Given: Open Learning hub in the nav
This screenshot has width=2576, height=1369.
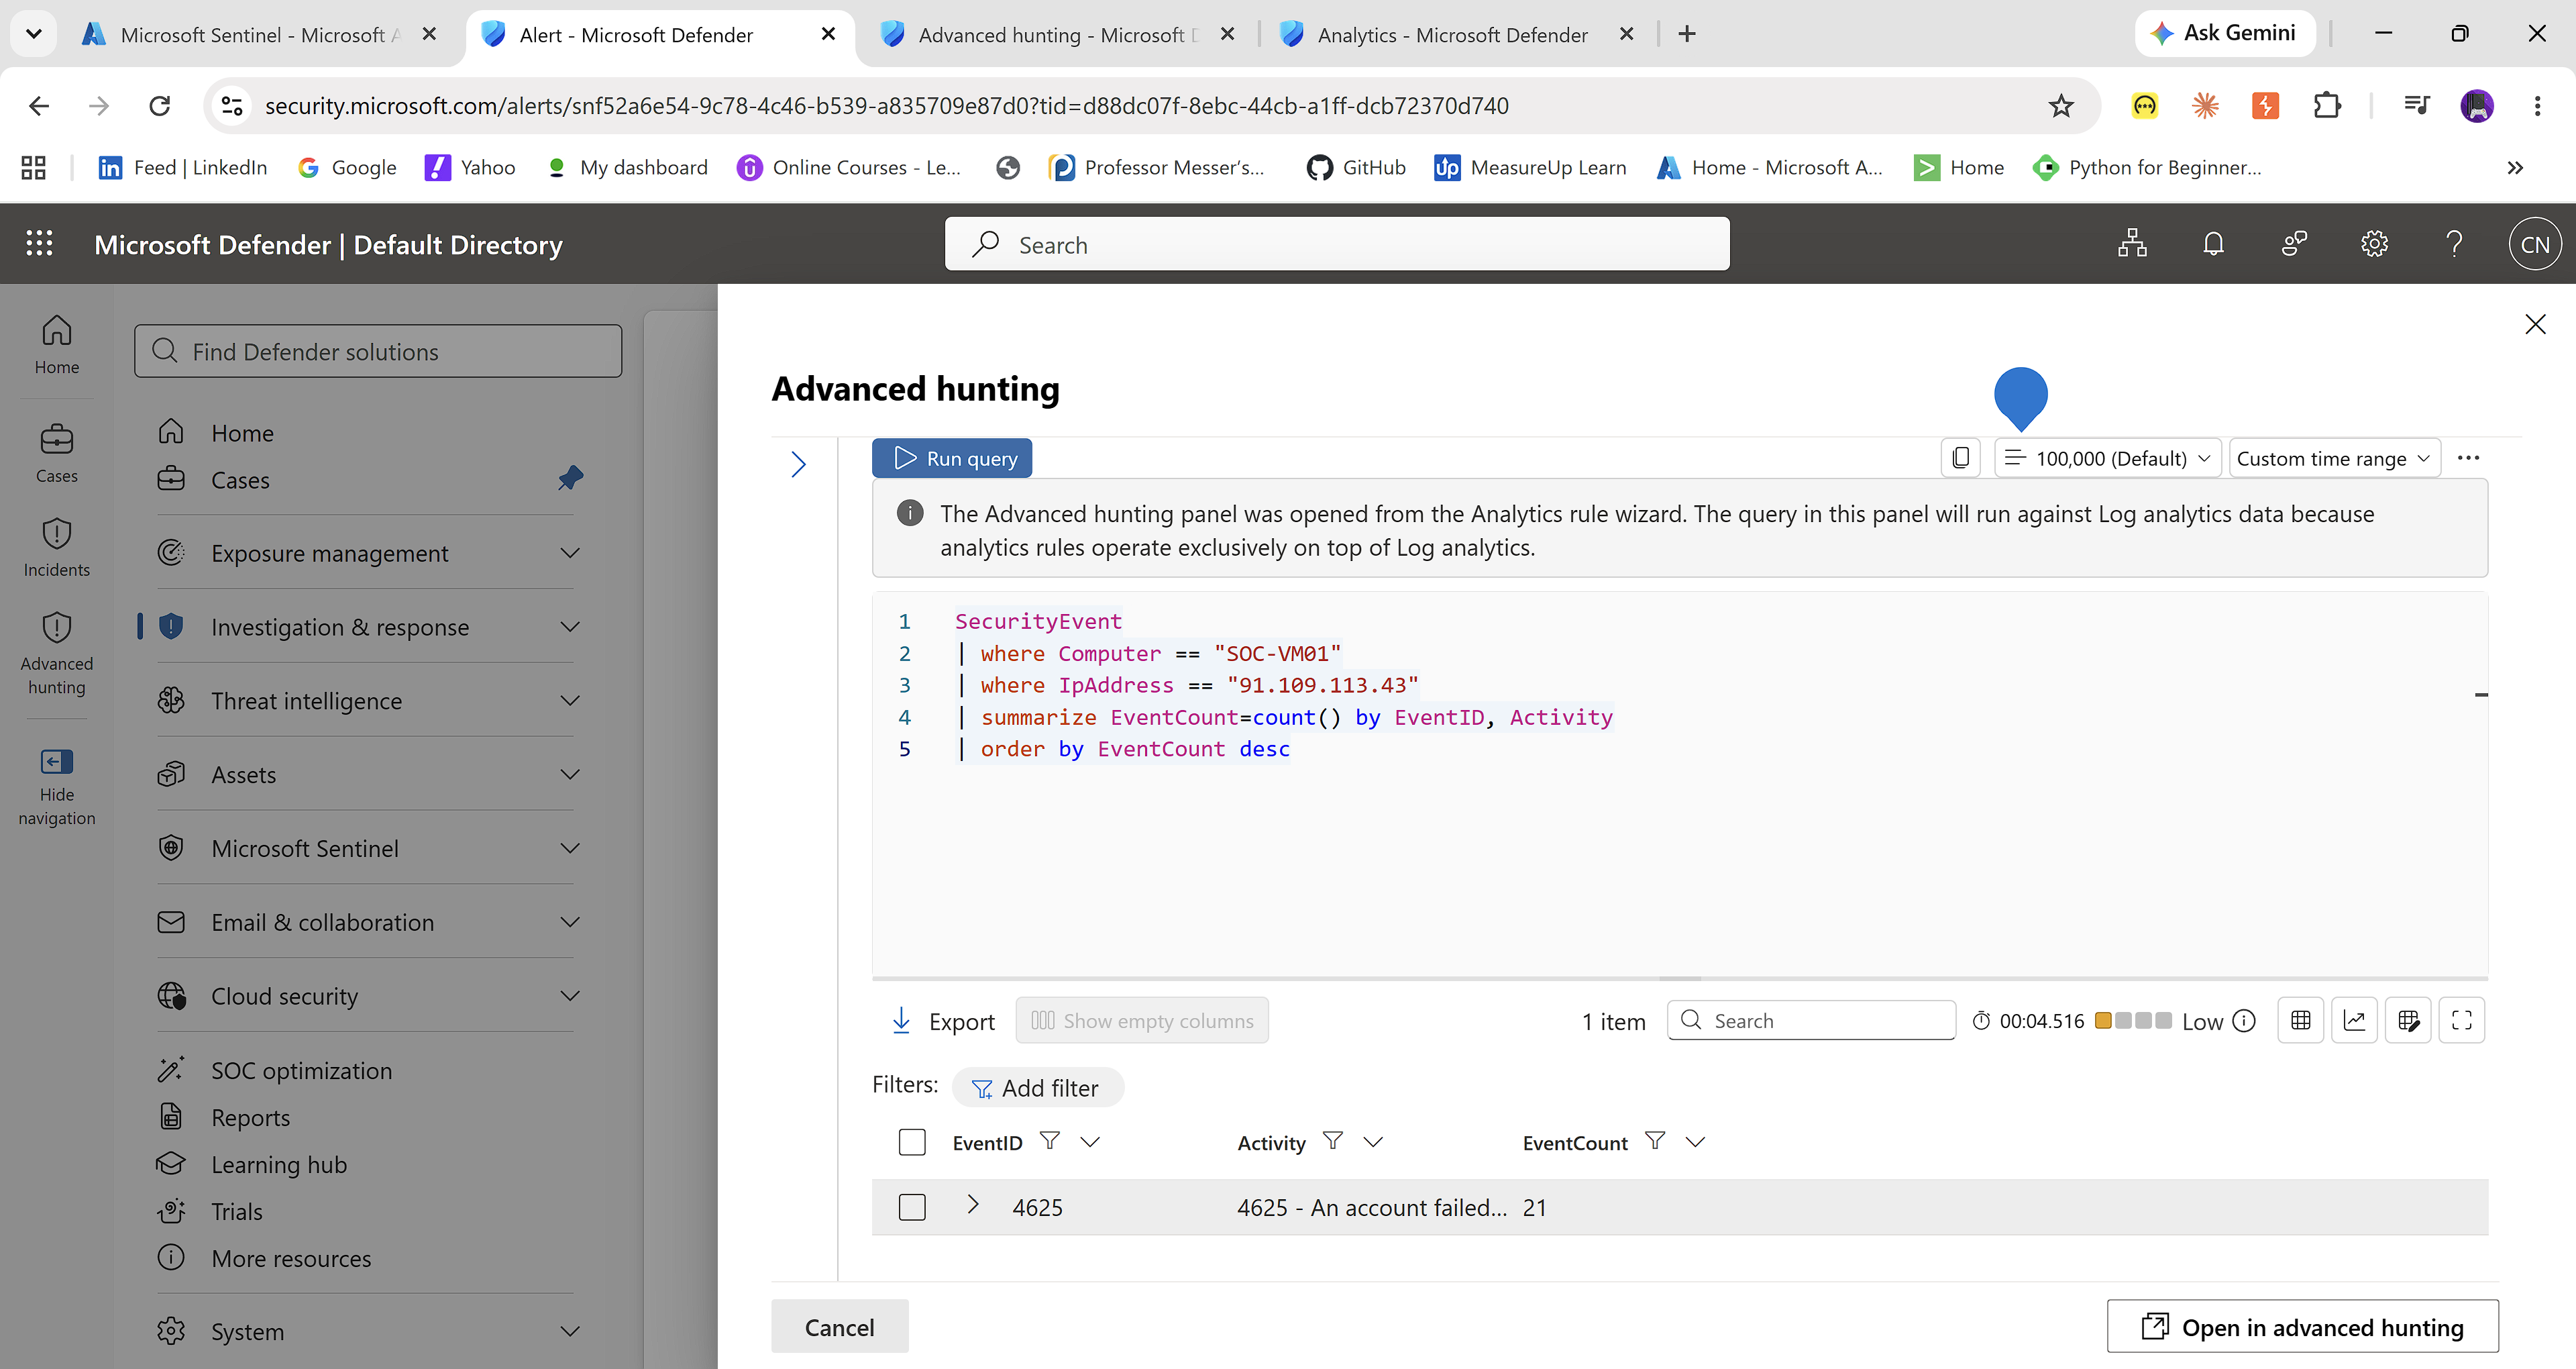Looking at the screenshot, I should (x=278, y=1164).
